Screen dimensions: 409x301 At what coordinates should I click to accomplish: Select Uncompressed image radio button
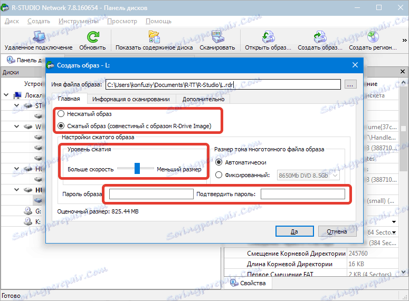pos(61,114)
